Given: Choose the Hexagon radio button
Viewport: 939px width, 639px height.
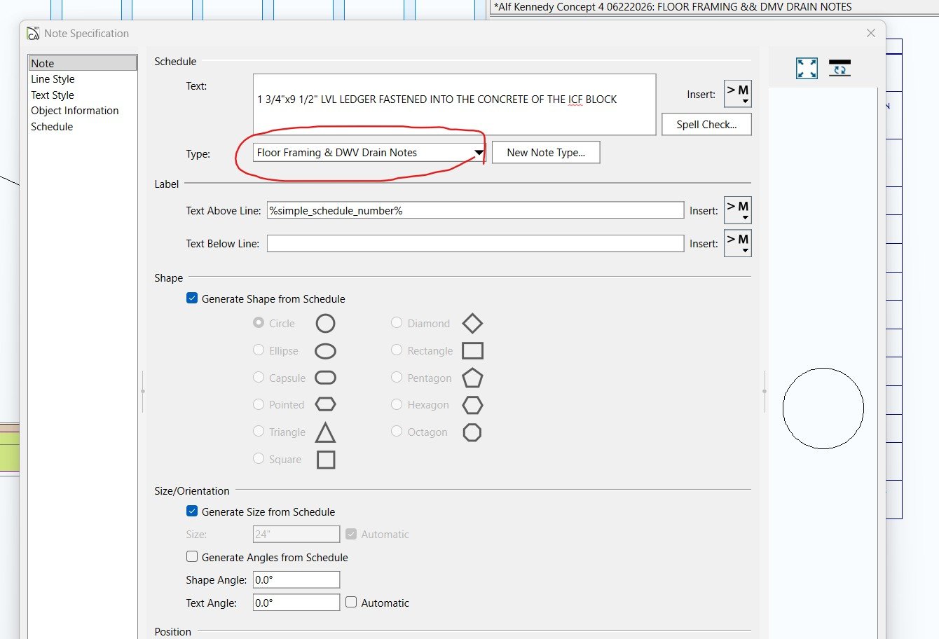Looking at the screenshot, I should point(397,404).
